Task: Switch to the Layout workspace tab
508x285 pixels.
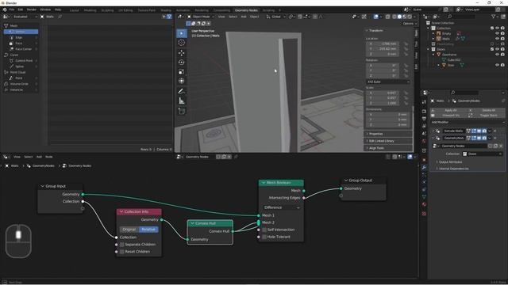Action: 74,10
